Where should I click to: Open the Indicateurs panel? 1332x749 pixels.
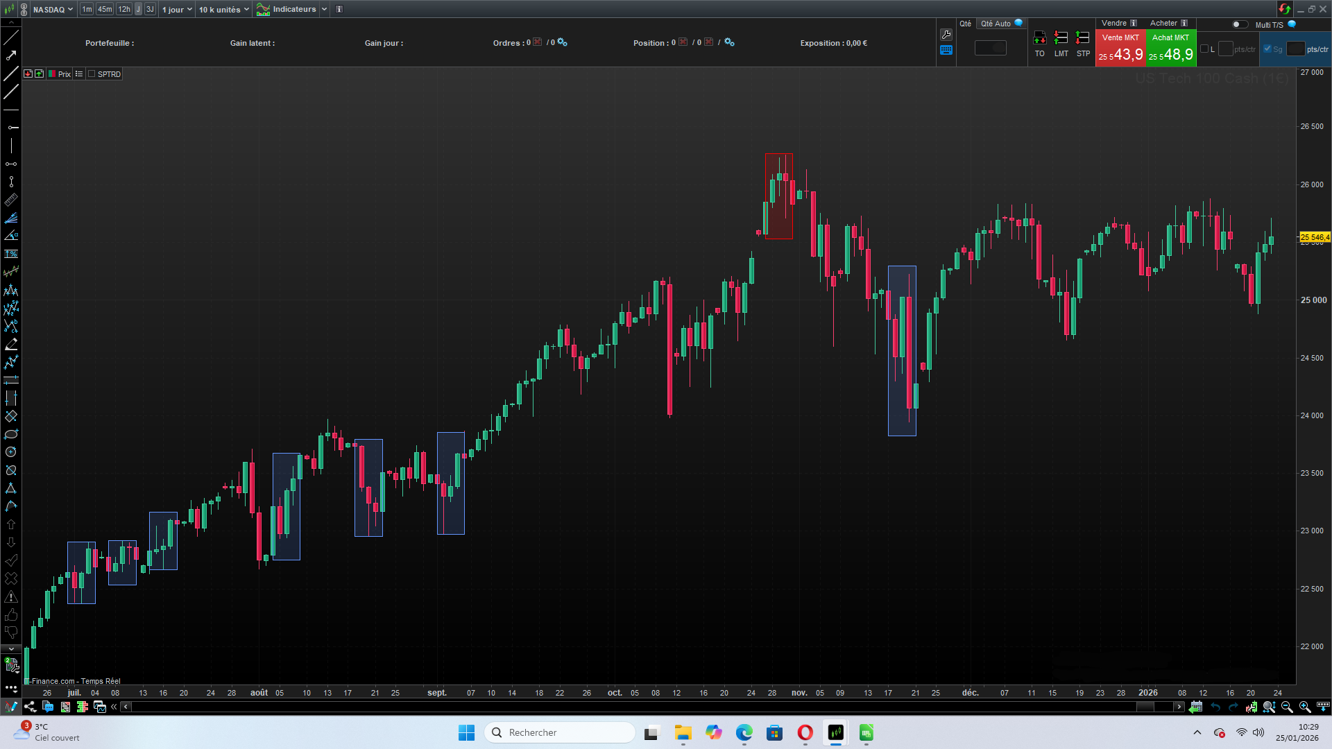tap(287, 10)
